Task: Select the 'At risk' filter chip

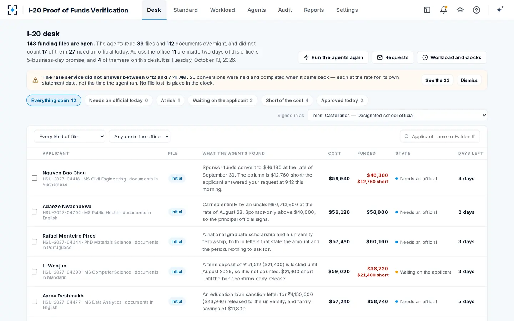Action: pos(170,100)
